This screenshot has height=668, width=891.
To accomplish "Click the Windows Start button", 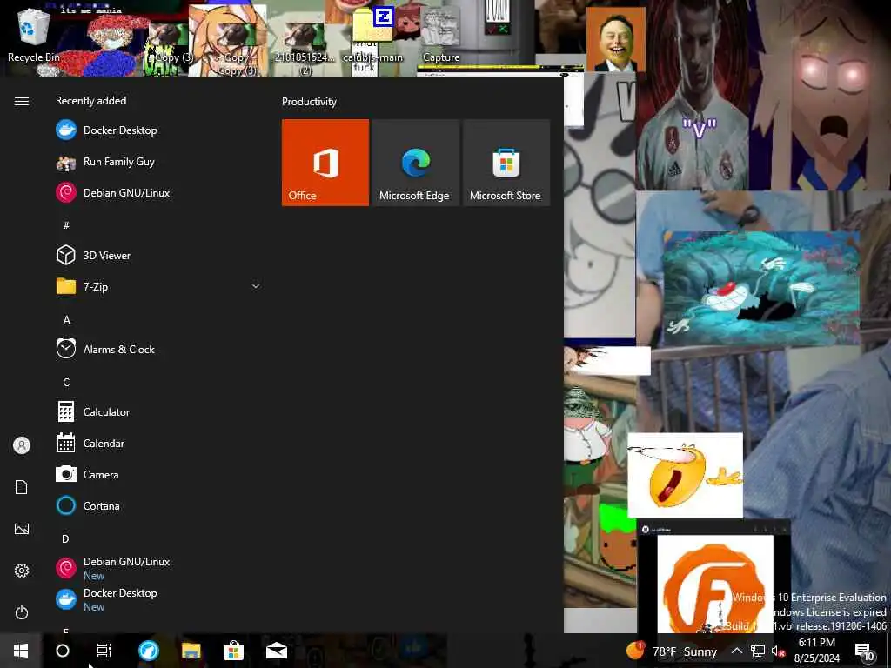I will click(x=21, y=651).
